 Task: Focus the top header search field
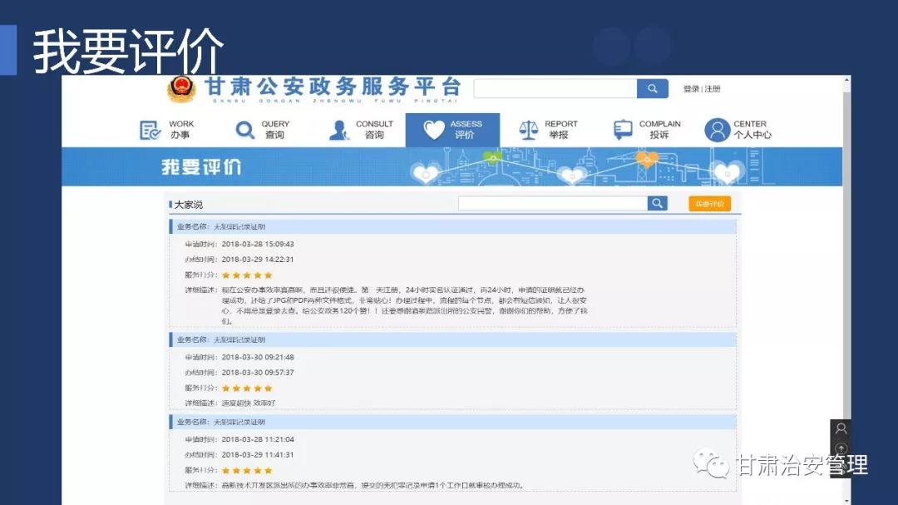(555, 89)
